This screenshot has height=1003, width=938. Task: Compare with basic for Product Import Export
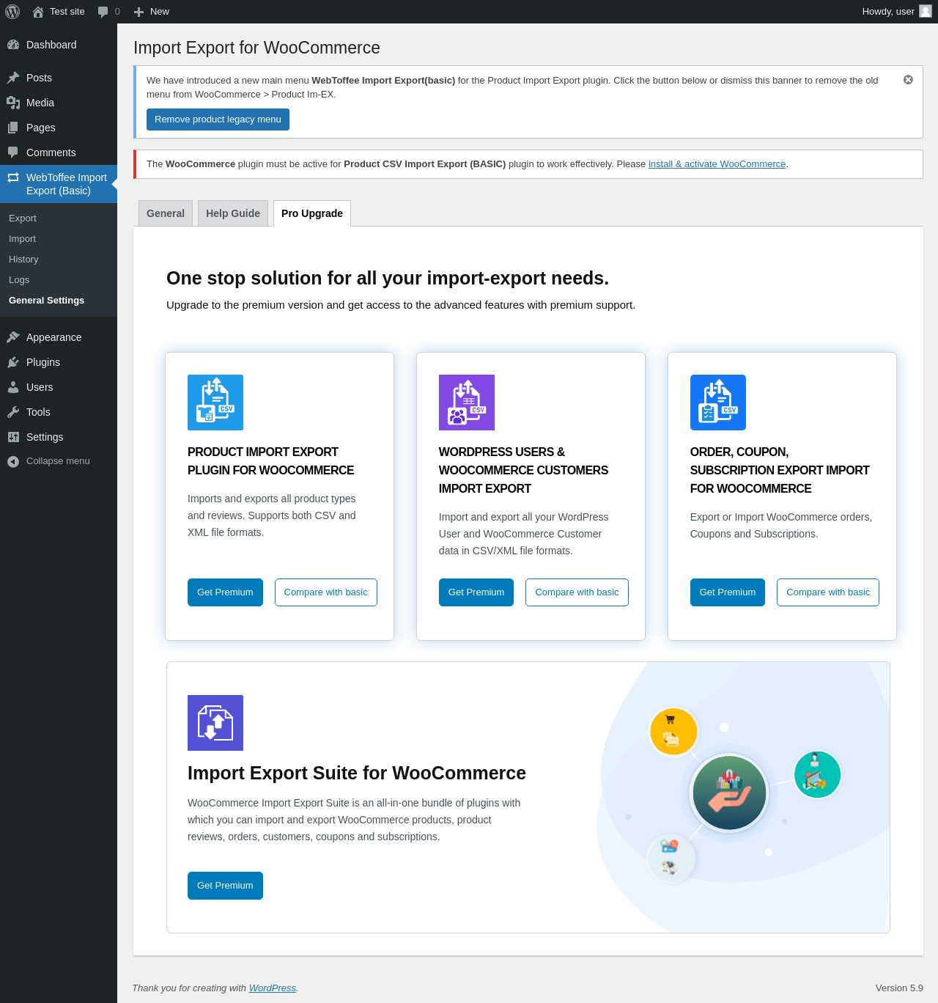326,592
